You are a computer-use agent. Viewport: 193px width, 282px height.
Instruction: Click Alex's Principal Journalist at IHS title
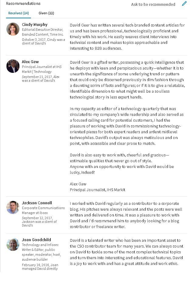click(42, 69)
